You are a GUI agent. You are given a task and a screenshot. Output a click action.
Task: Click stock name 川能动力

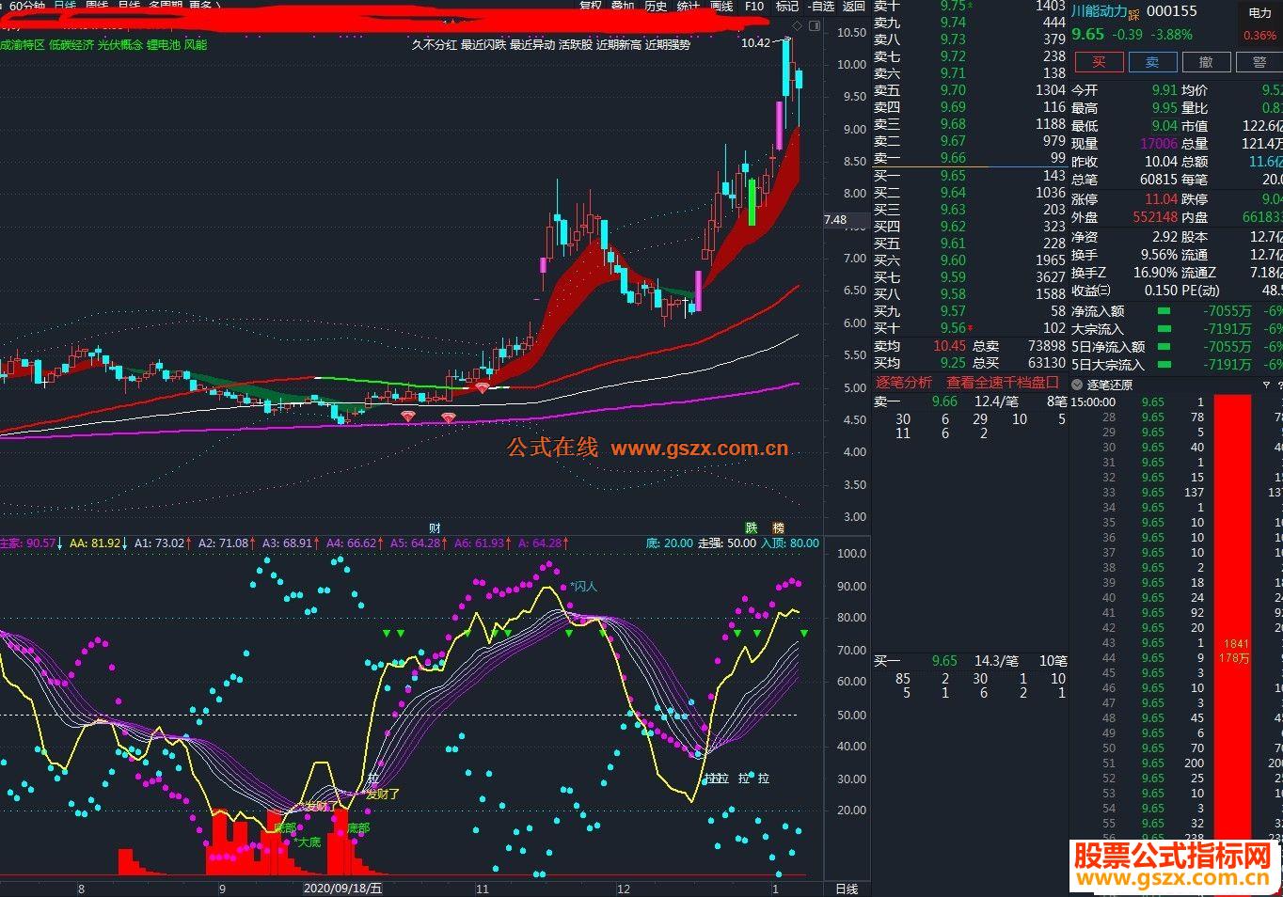coord(1100,11)
